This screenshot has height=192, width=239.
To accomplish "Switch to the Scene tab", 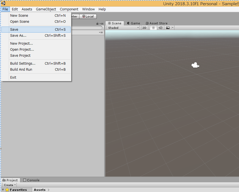I will [x=115, y=23].
